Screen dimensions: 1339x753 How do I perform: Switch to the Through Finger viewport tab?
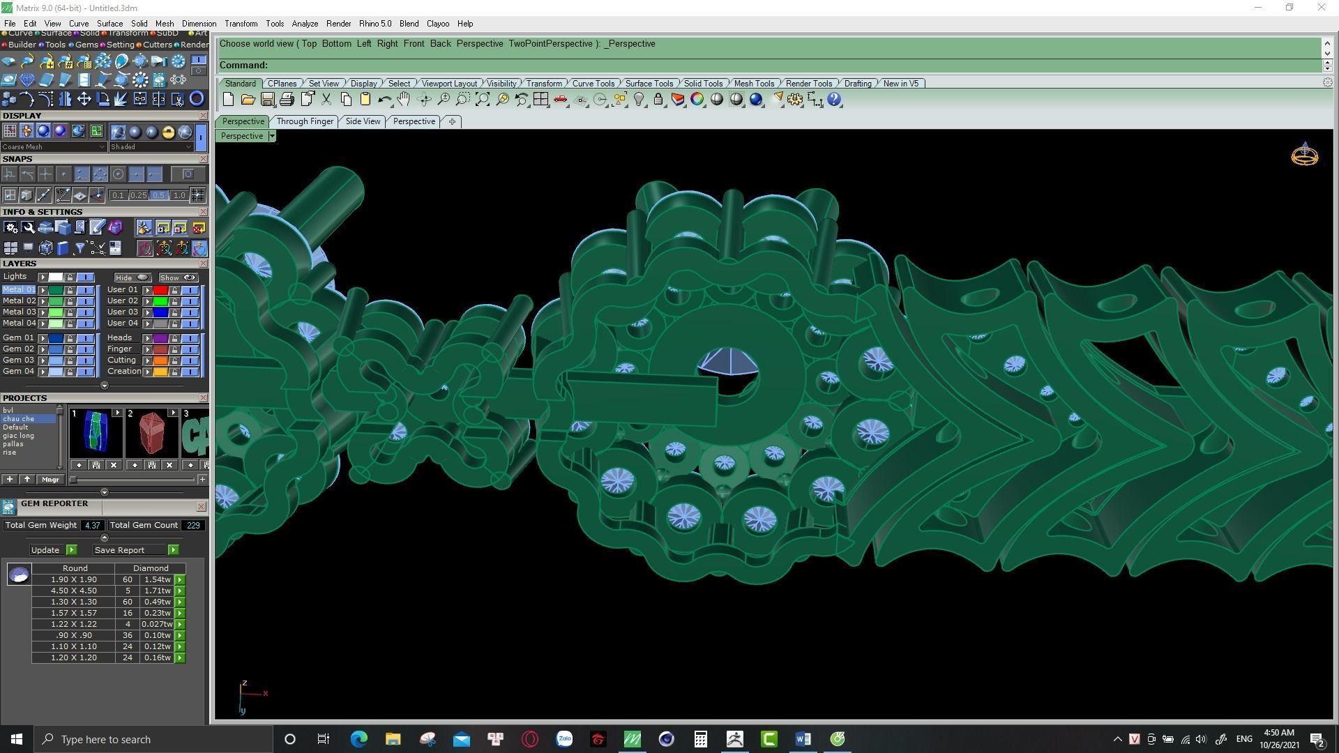[x=305, y=121]
